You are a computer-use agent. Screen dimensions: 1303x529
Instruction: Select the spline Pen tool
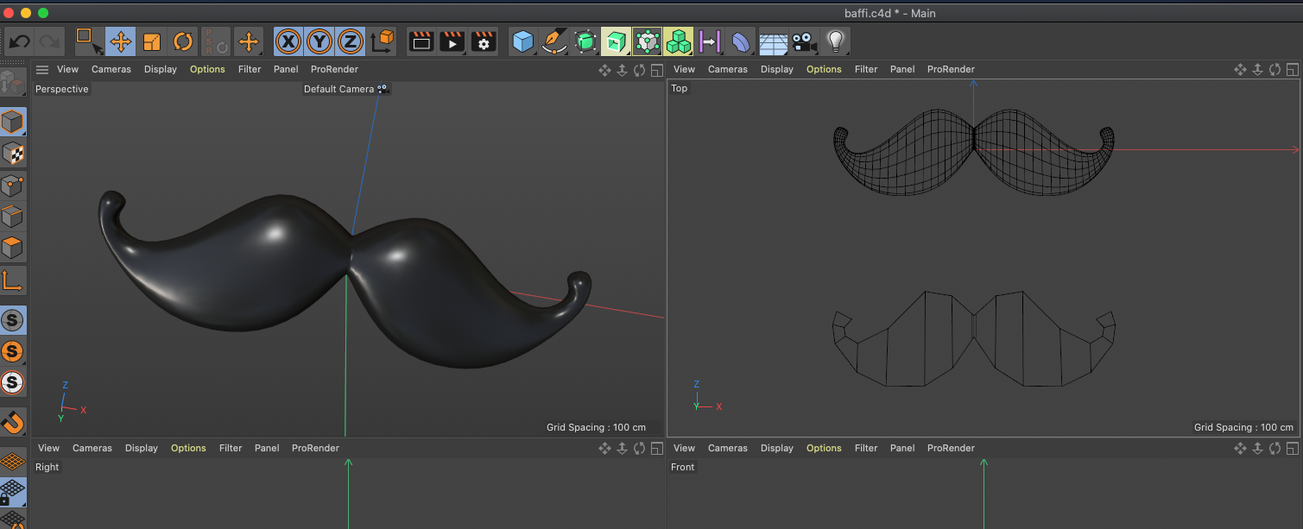[x=553, y=41]
